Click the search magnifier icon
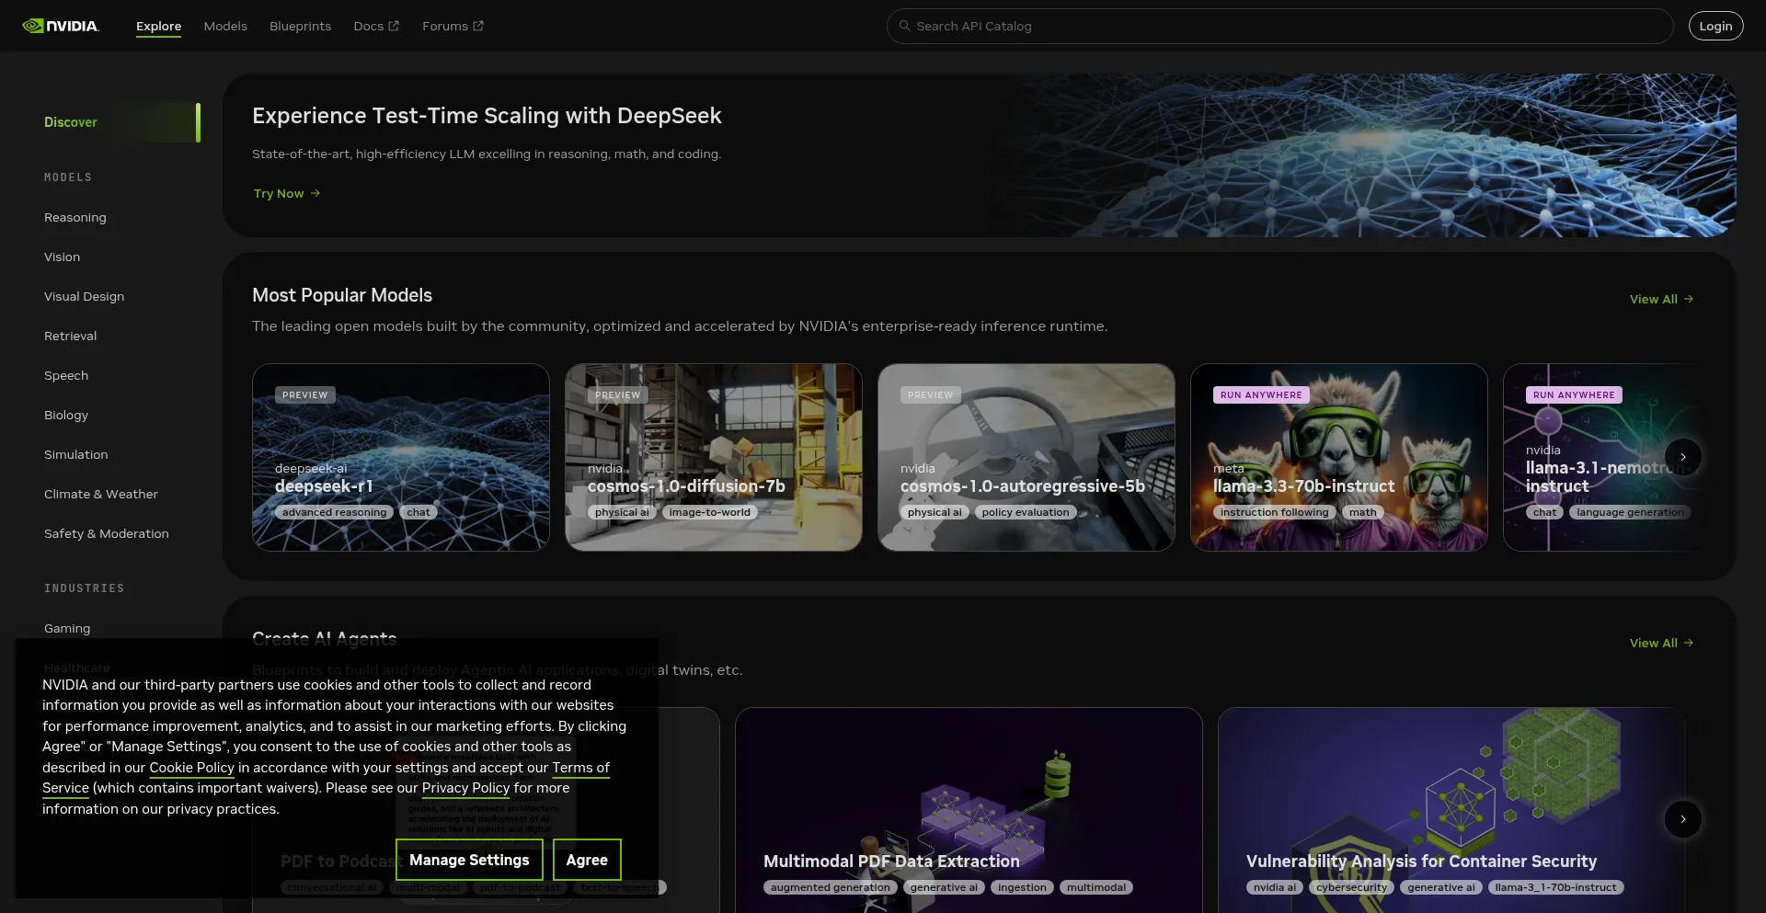 (x=904, y=26)
